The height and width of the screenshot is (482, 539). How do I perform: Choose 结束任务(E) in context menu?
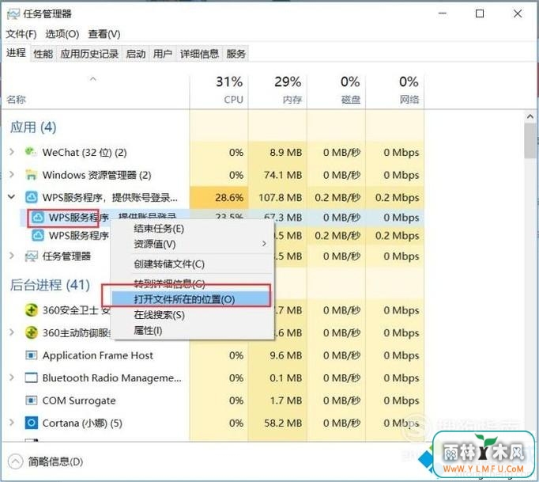pos(193,229)
